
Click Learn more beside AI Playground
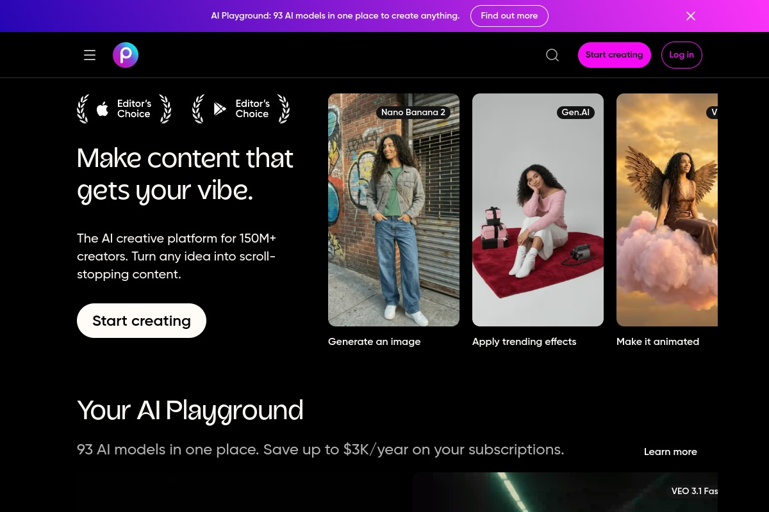pyautogui.click(x=670, y=452)
